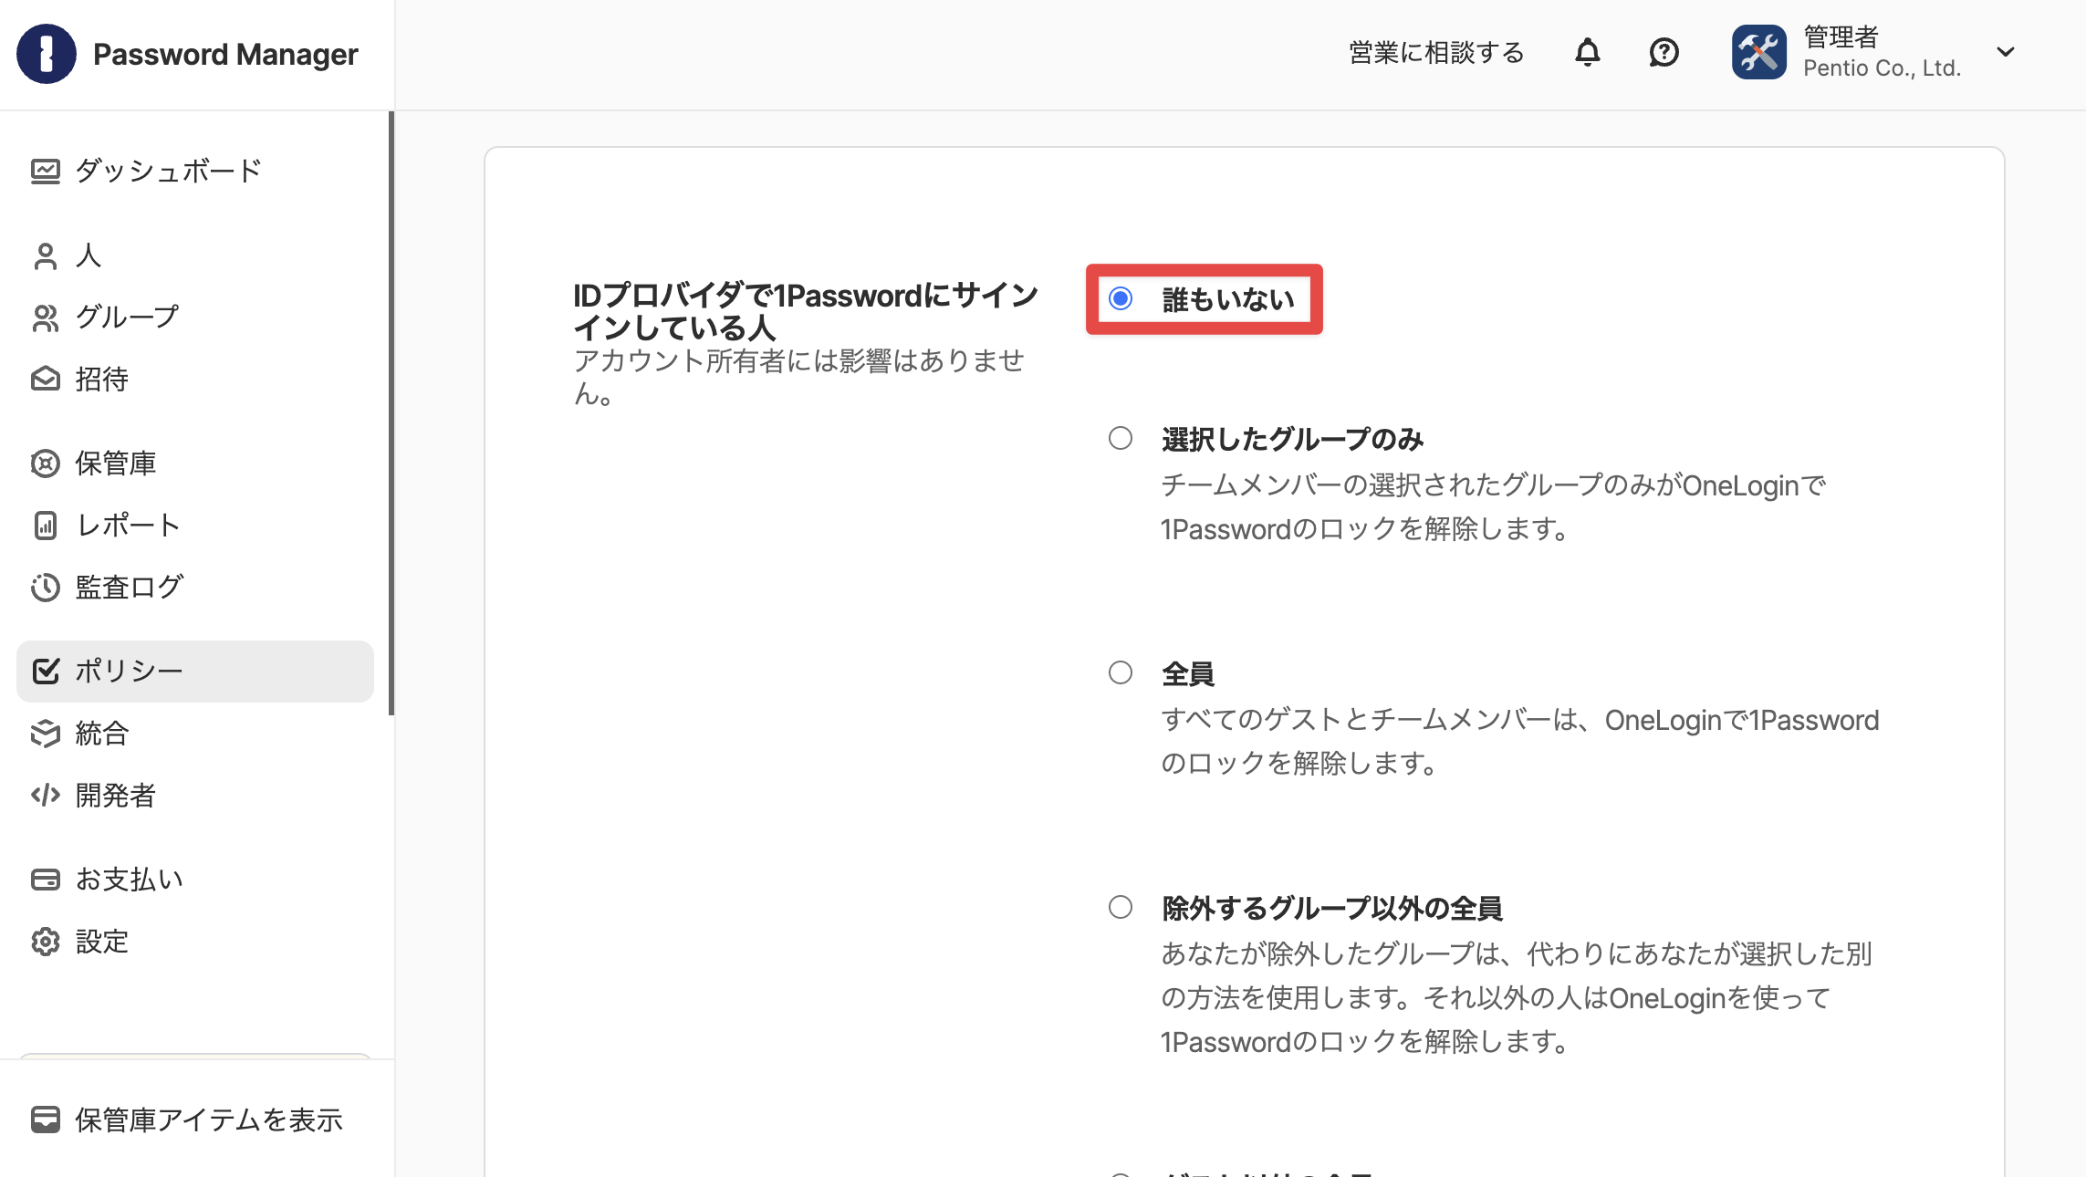The width and height of the screenshot is (2086, 1177).
Task: Click the 保管庫アイテムを表示 link
Action: [209, 1120]
